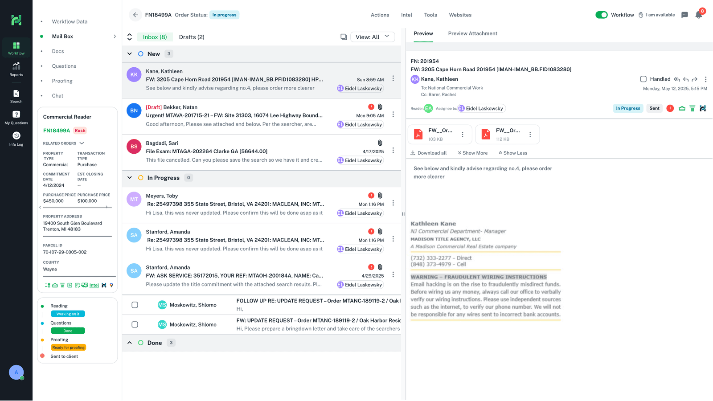Click the red urgent icon in preview
The height and width of the screenshot is (401, 713).
pos(670,108)
